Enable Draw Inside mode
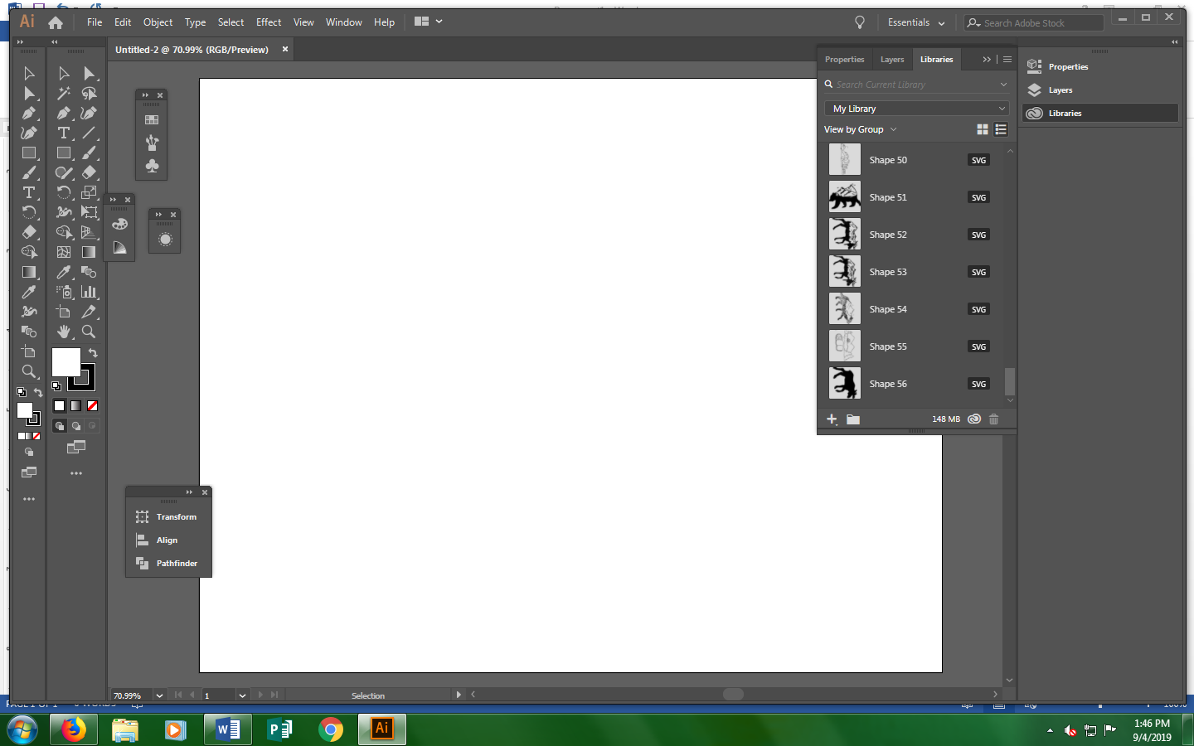 92,426
